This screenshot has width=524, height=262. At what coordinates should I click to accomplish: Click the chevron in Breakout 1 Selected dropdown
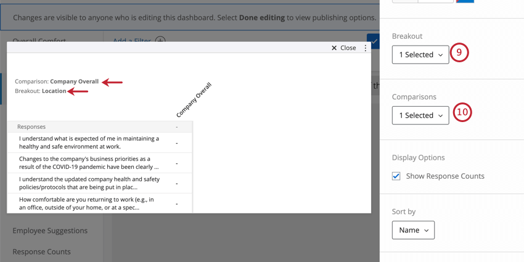tap(440, 55)
